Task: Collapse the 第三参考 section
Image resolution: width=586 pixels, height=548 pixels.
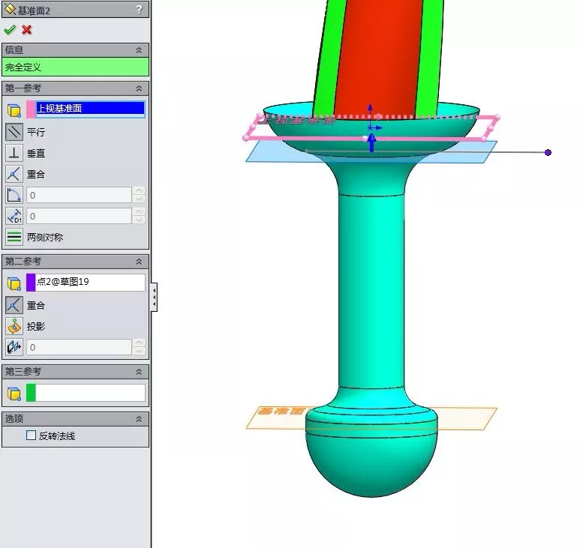Action: (139, 372)
